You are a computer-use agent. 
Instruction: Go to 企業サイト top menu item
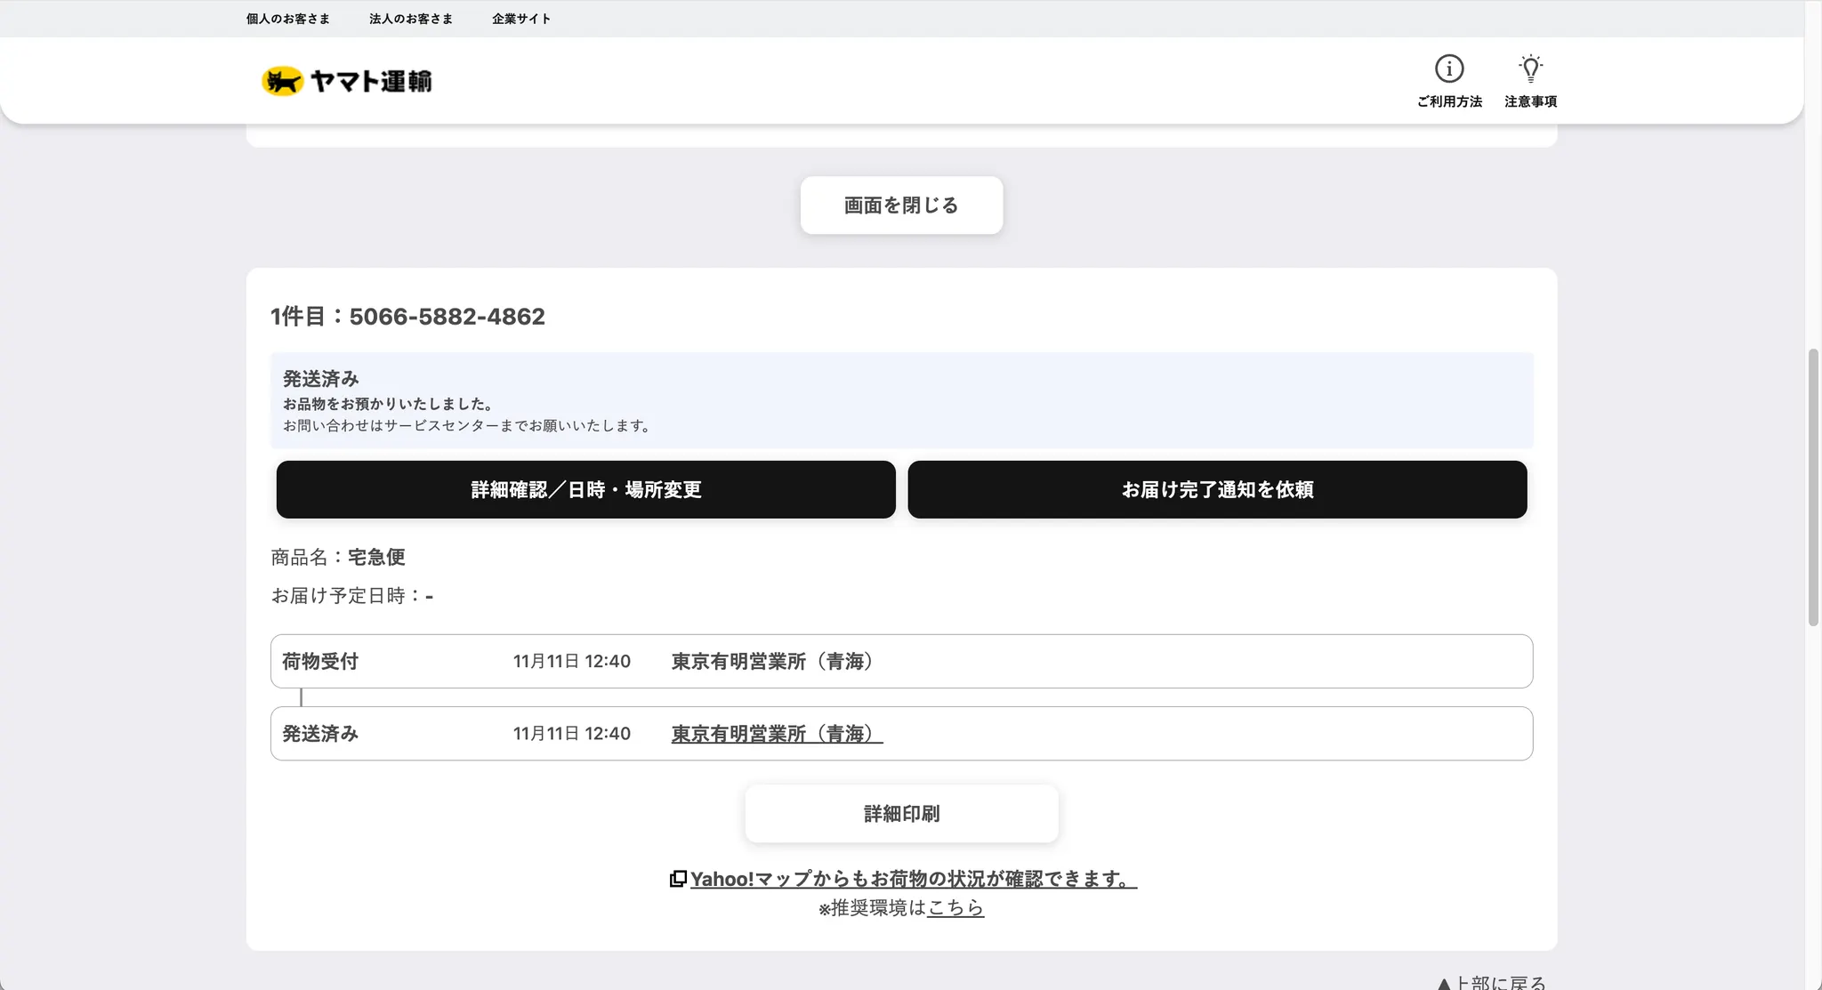521,19
